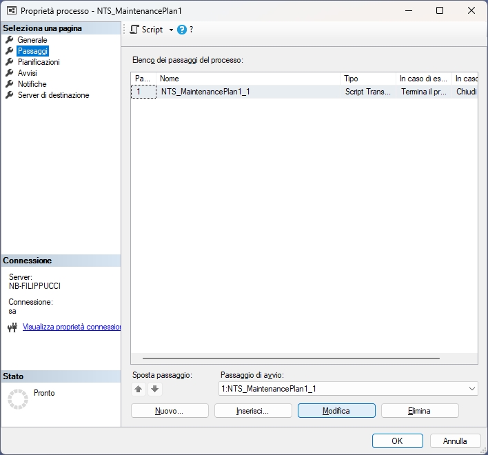Open the Server di destinazione page

tap(54, 95)
